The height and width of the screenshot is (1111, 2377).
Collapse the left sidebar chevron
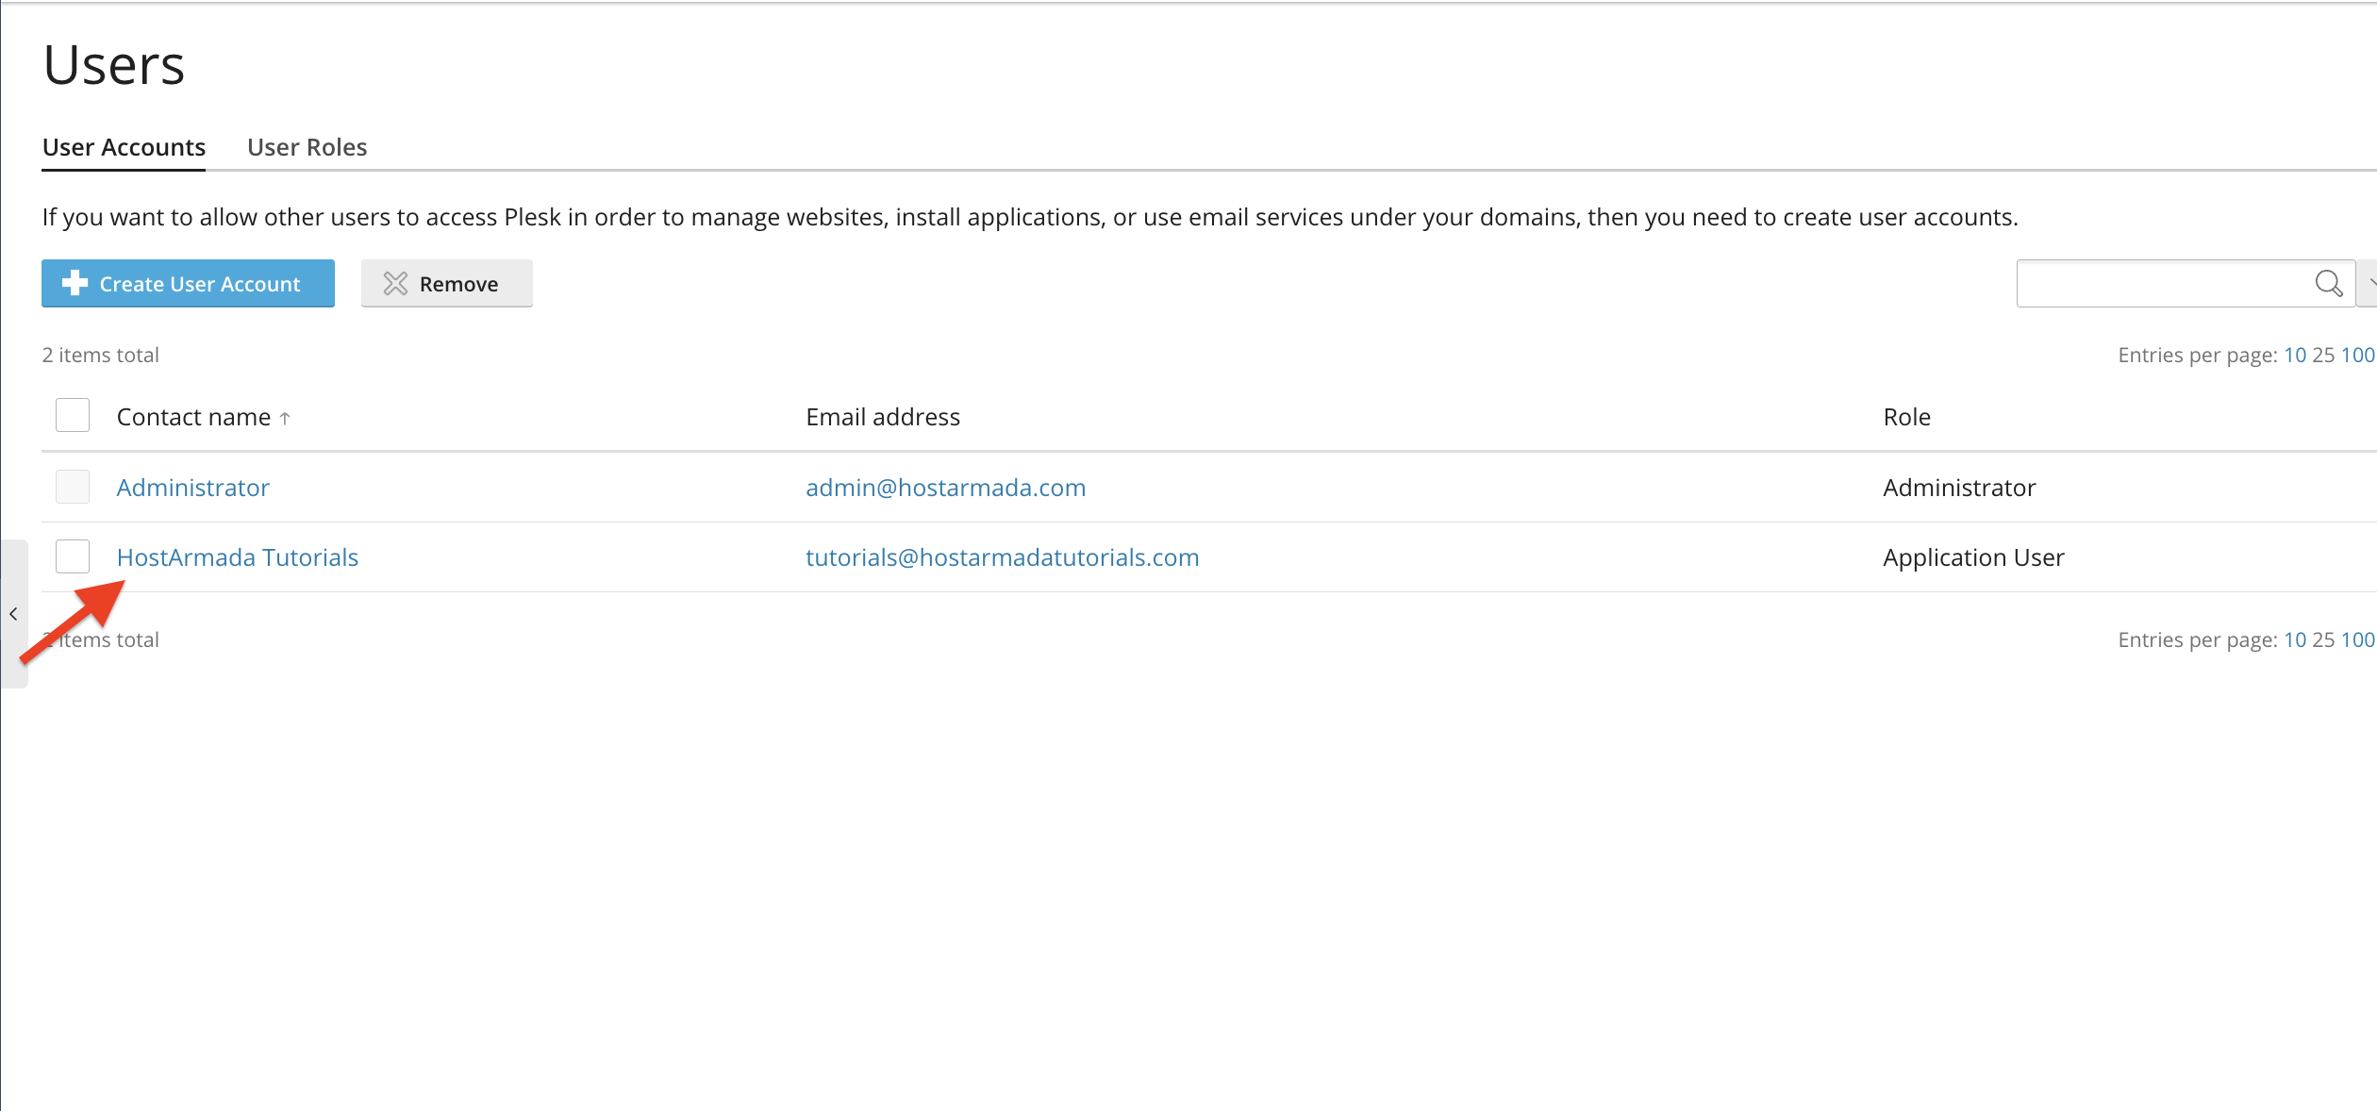point(13,614)
